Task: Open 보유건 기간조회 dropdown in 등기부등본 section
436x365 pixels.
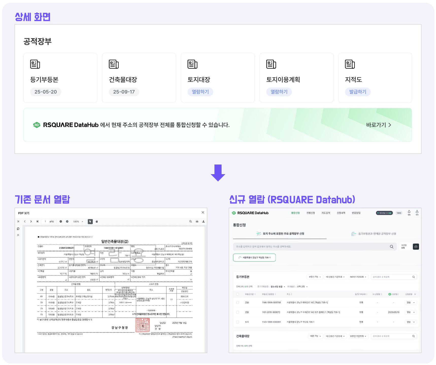Action: coord(358,277)
